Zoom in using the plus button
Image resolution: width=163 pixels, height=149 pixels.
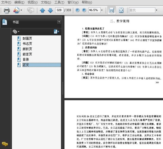coord(84,10)
